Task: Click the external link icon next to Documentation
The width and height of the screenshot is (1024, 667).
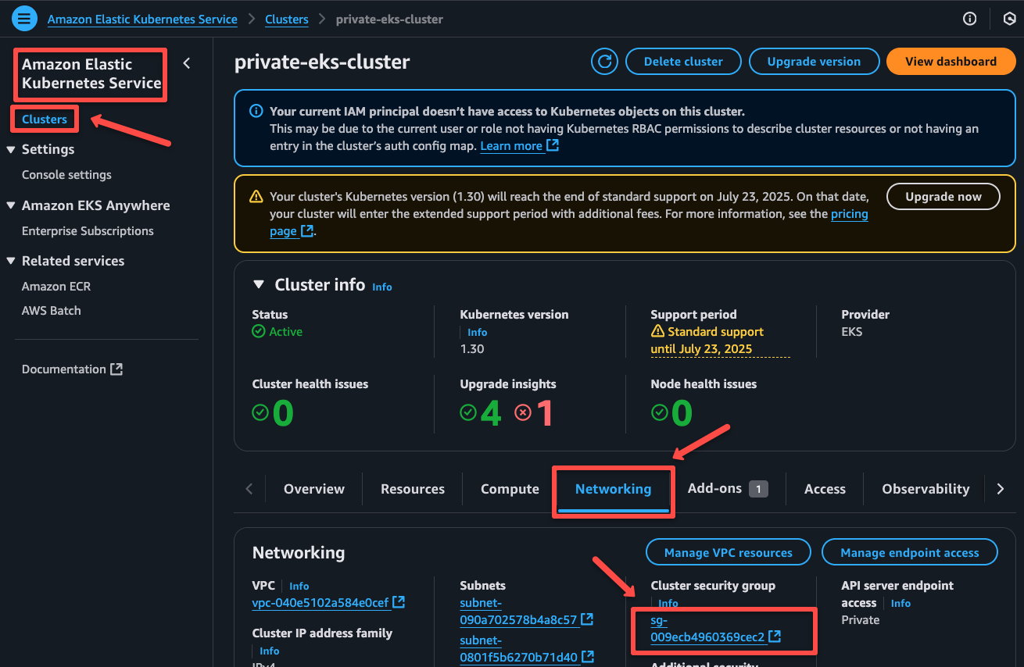Action: click(116, 369)
